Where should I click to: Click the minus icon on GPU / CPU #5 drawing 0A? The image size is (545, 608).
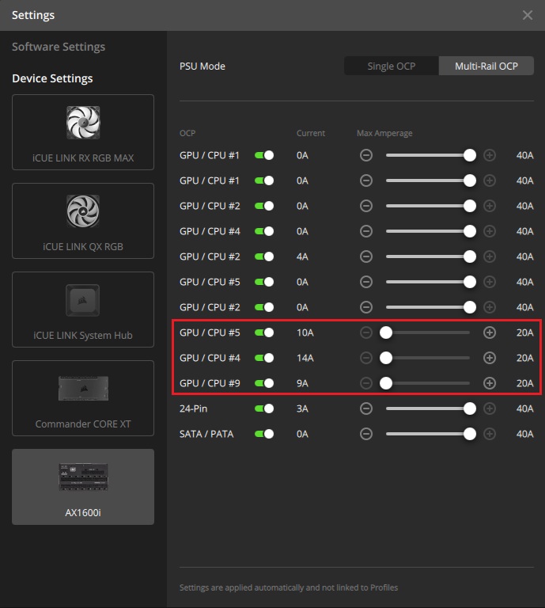coord(366,282)
